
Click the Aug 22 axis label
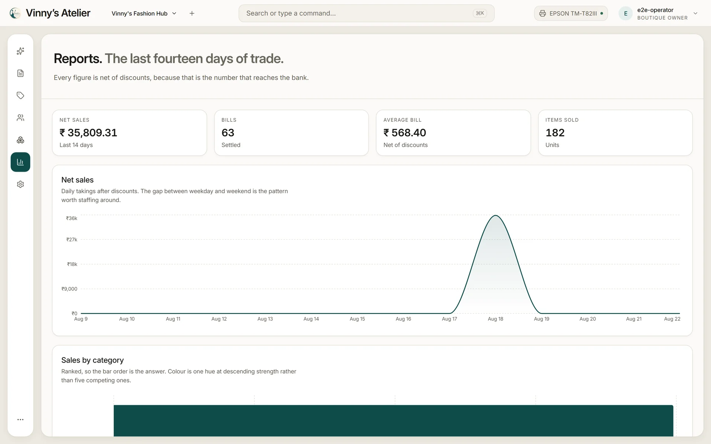coord(672,319)
